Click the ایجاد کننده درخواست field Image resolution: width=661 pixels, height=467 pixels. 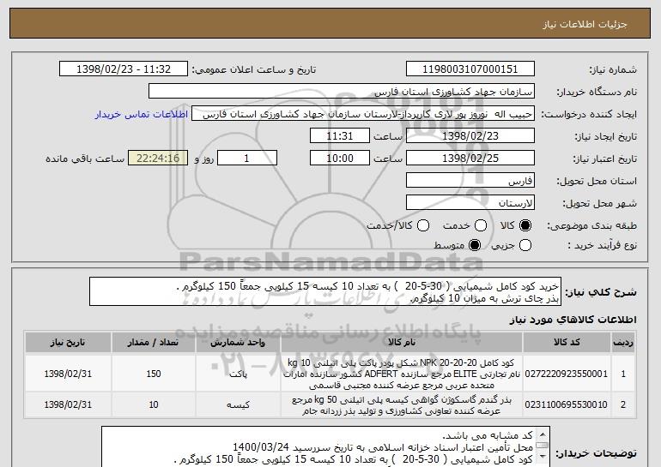(363, 114)
